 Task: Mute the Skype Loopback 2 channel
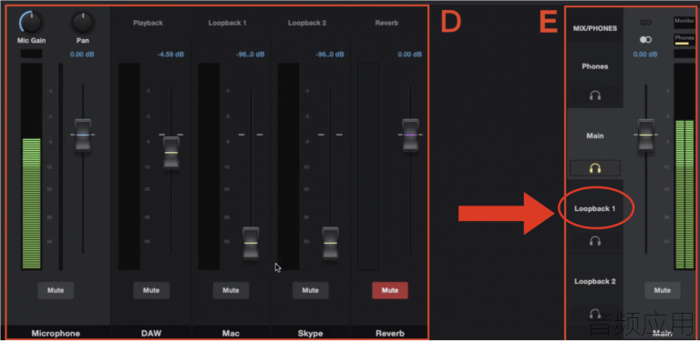(x=310, y=290)
